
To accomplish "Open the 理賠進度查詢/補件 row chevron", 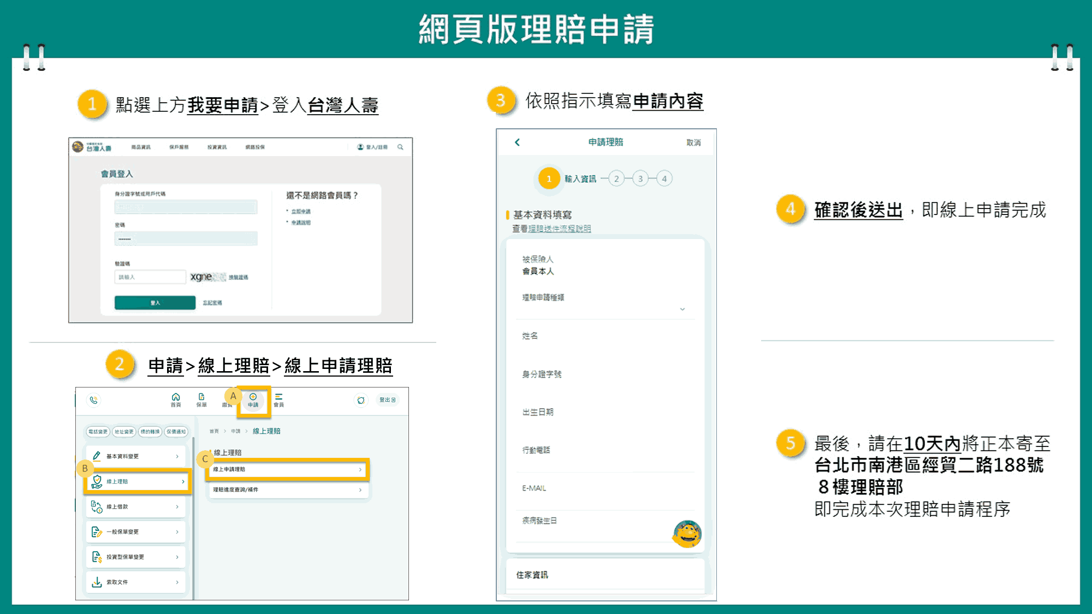I will 360,490.
